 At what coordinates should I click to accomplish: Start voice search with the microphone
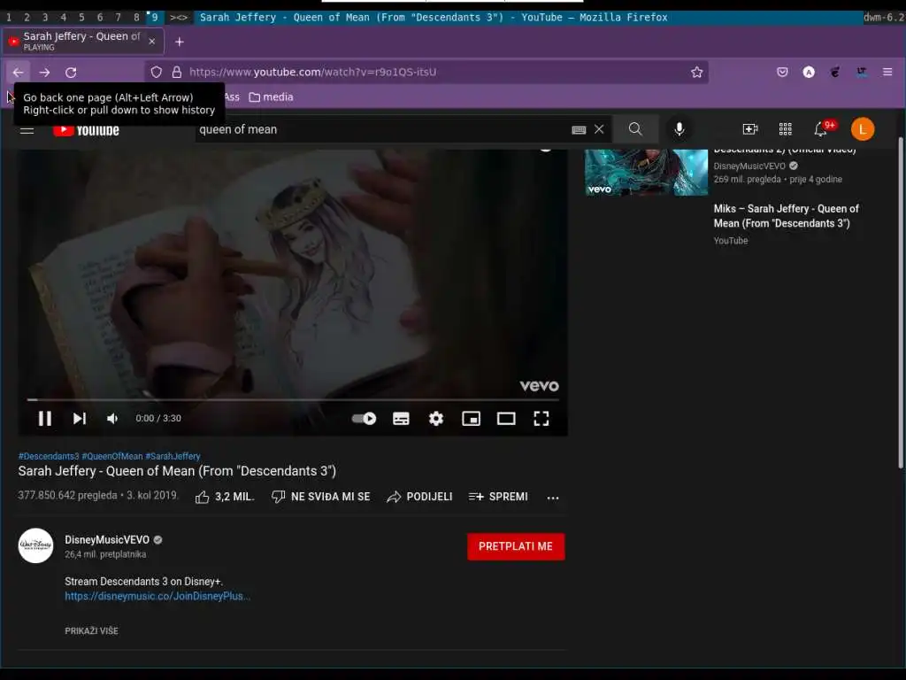coord(679,129)
